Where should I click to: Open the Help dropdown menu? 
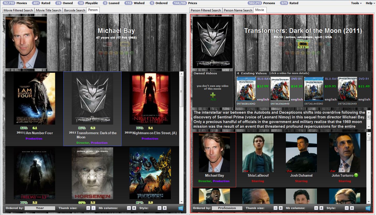(x=370, y=3)
